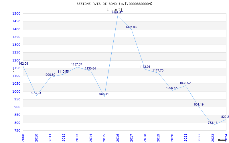
Task: Click the 2021 x-axis year label
Action: click(x=185, y=138)
